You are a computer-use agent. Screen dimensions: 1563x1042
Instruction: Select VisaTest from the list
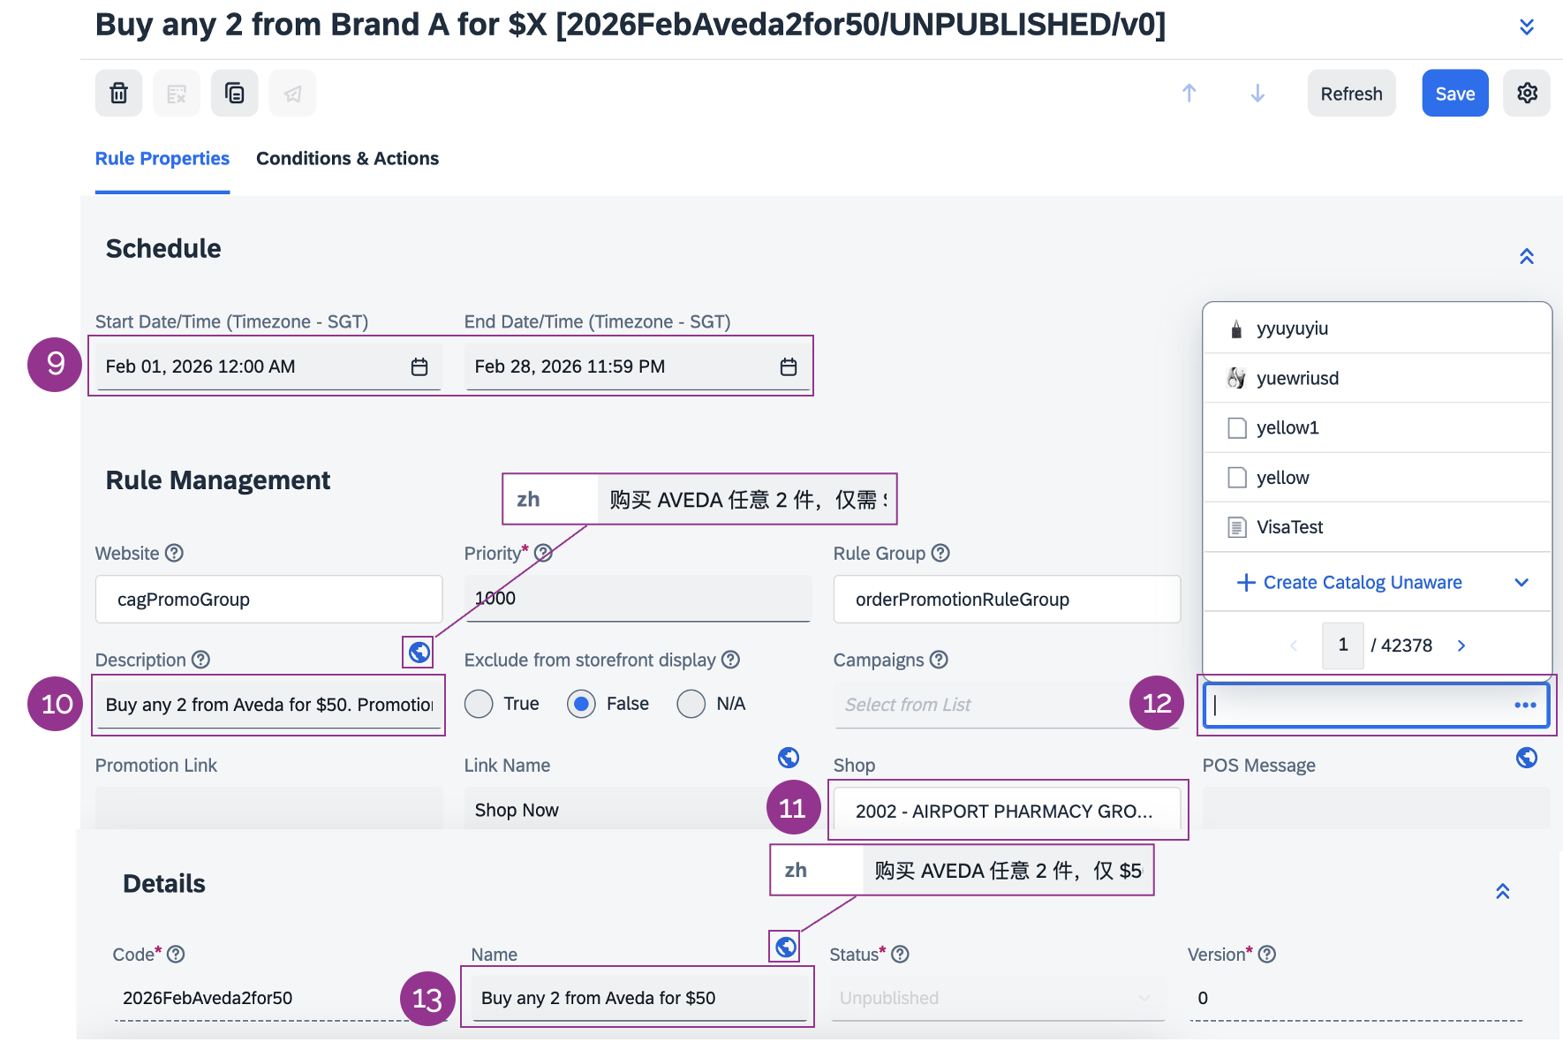[1289, 527]
